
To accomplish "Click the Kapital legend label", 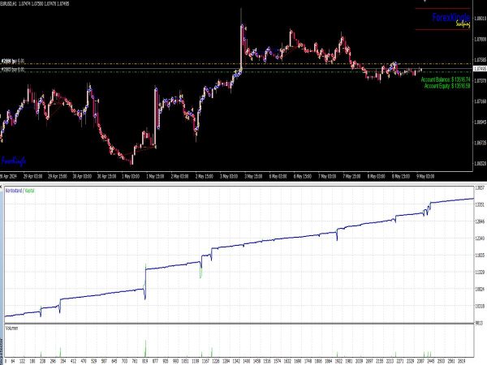I will tap(29, 191).
